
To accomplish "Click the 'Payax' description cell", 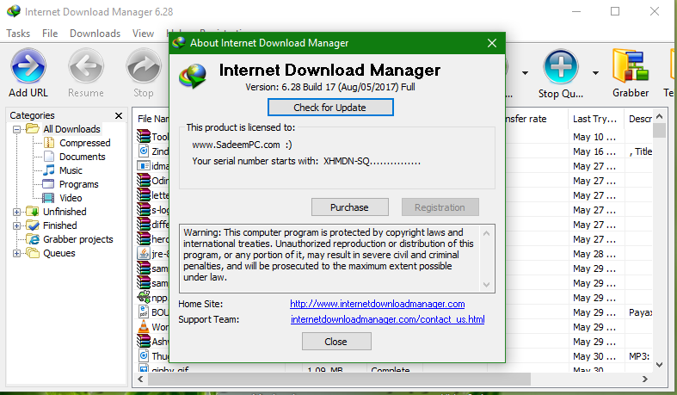I will tap(640, 312).
